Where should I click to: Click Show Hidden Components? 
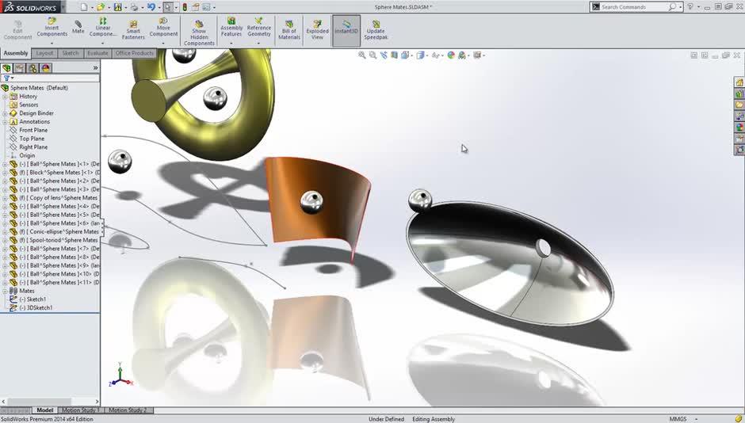pos(199,32)
